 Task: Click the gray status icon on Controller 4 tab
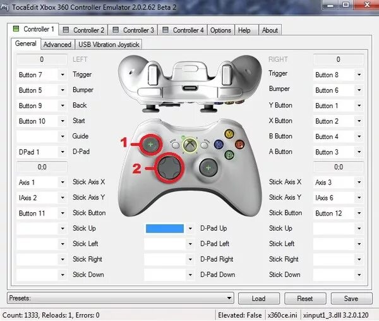pyautogui.click(x=165, y=30)
